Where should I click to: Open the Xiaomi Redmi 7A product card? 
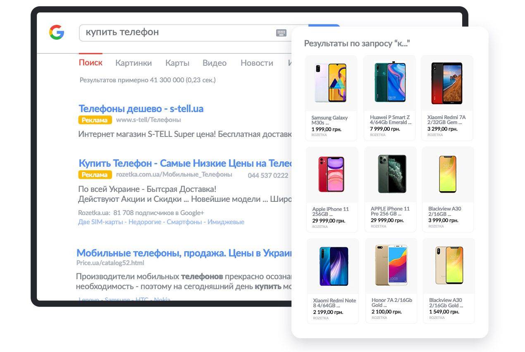pyautogui.click(x=447, y=98)
